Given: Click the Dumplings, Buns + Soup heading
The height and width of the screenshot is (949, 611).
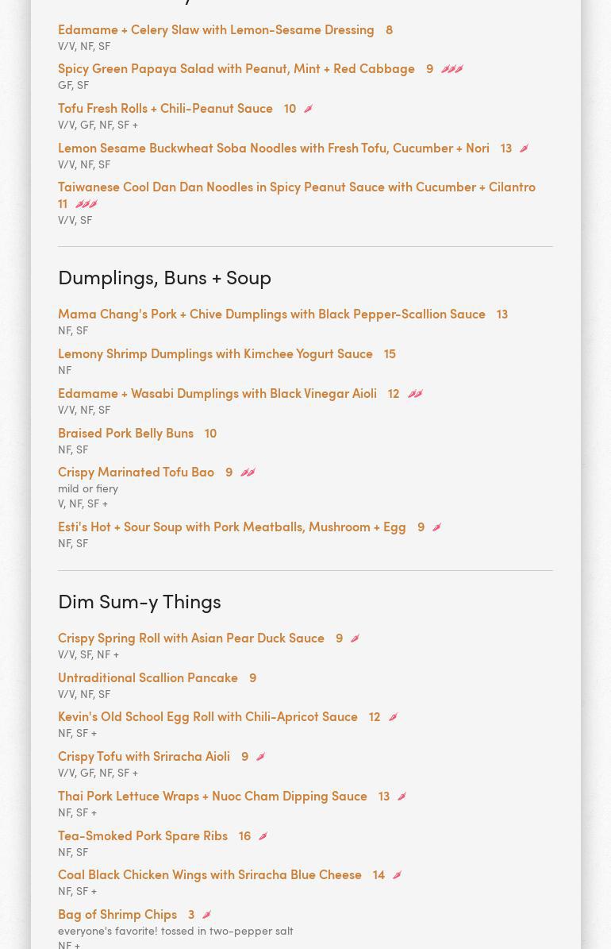Looking at the screenshot, I should pos(164,277).
